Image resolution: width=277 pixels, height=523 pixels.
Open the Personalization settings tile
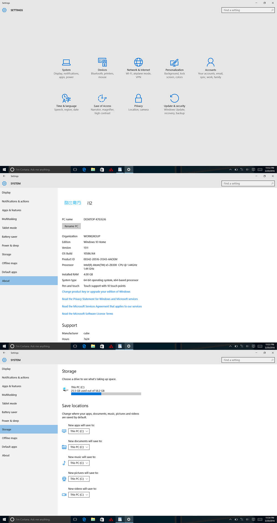coord(175,68)
